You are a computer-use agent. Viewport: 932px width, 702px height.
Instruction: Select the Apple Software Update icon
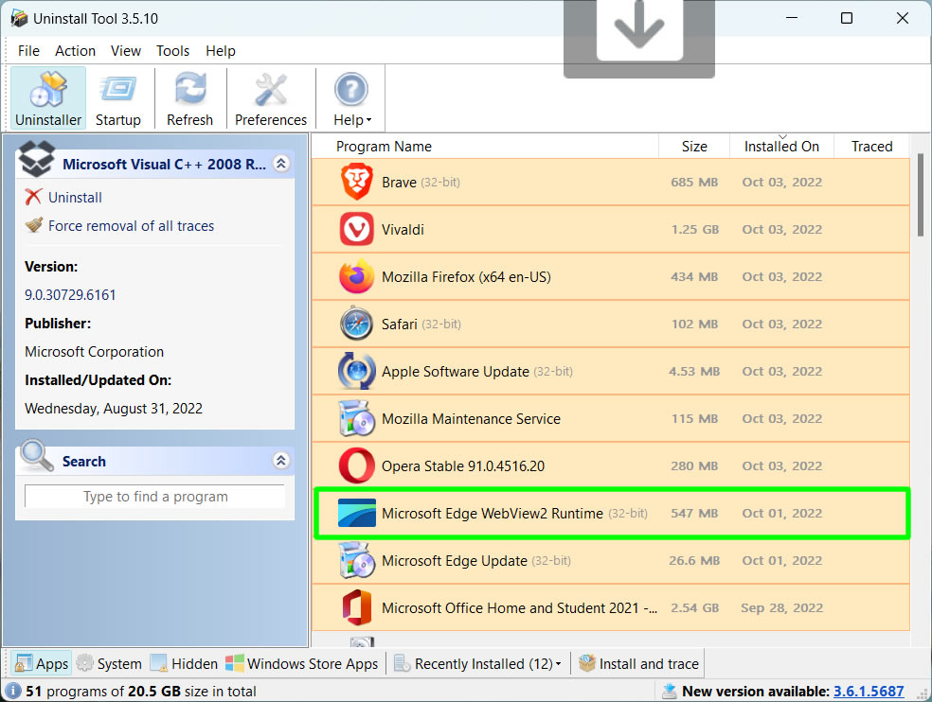point(357,371)
